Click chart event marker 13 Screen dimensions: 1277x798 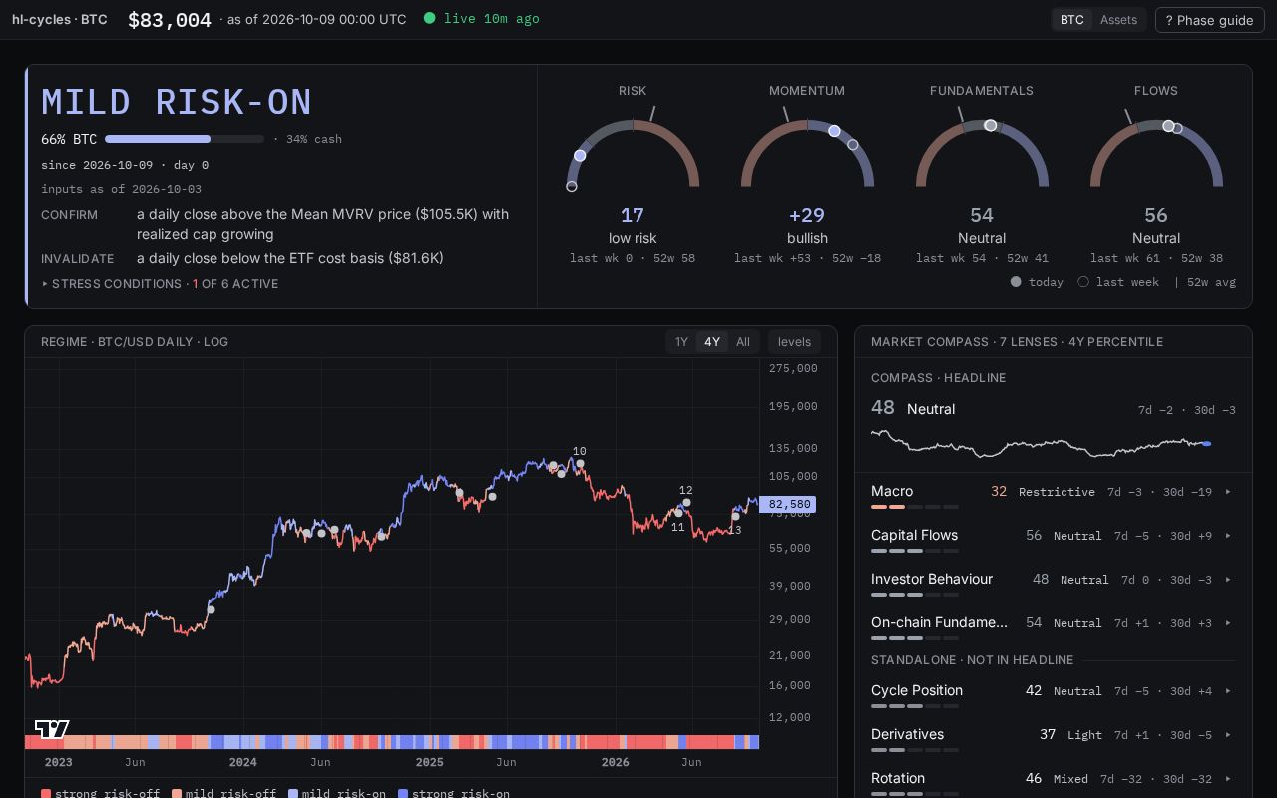(736, 517)
